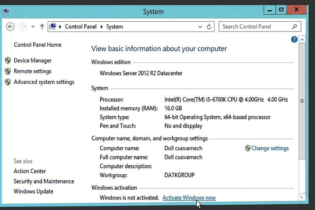Open Device Manager link
This screenshot has height=210, width=315.
click(33, 61)
